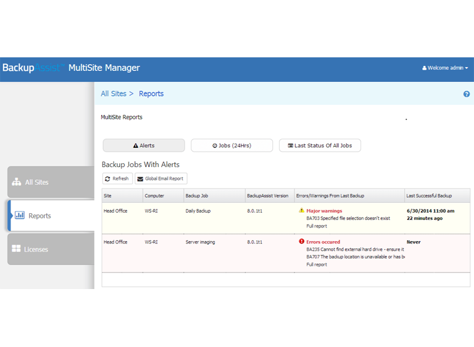Sort by the Last Successful Backup column header
The height and width of the screenshot is (347, 474).
click(428, 196)
